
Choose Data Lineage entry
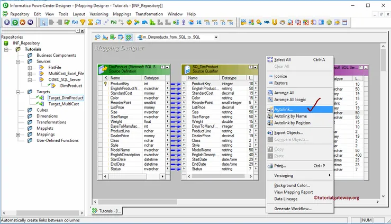pyautogui.click(x=300, y=199)
